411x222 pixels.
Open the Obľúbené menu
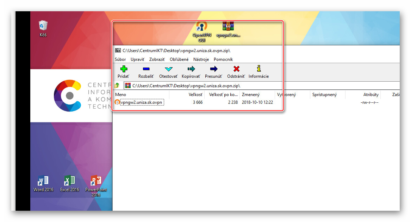(179, 59)
